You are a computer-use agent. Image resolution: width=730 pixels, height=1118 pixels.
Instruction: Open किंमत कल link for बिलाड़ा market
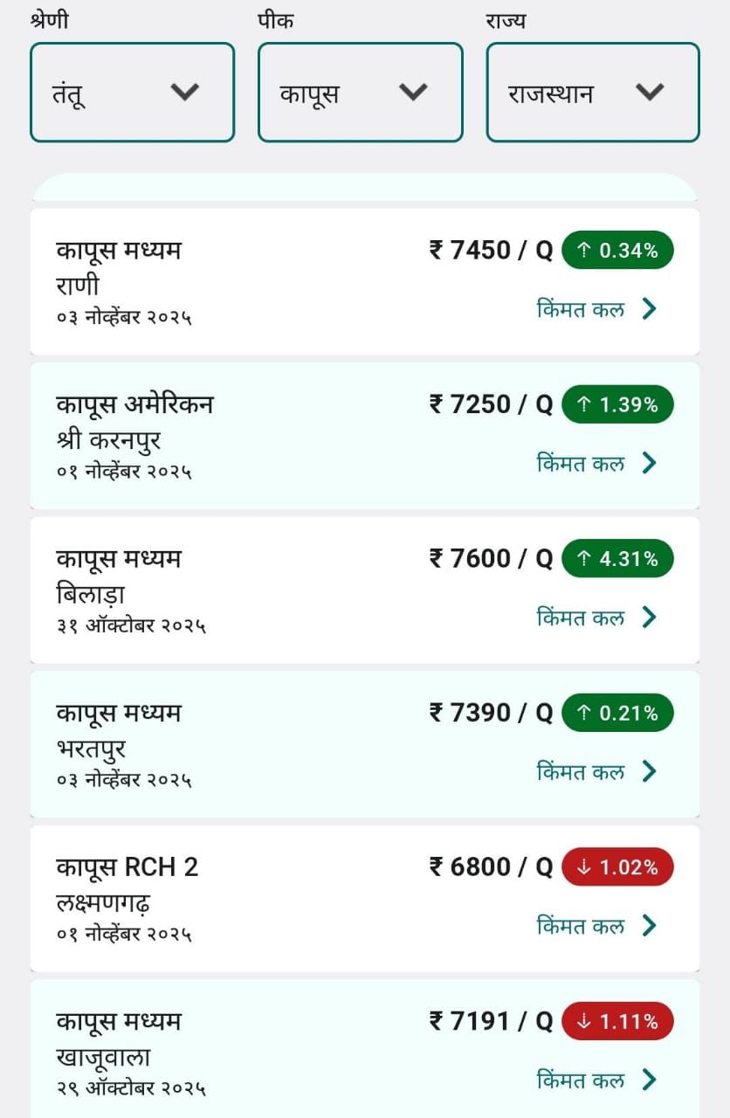[581, 618]
